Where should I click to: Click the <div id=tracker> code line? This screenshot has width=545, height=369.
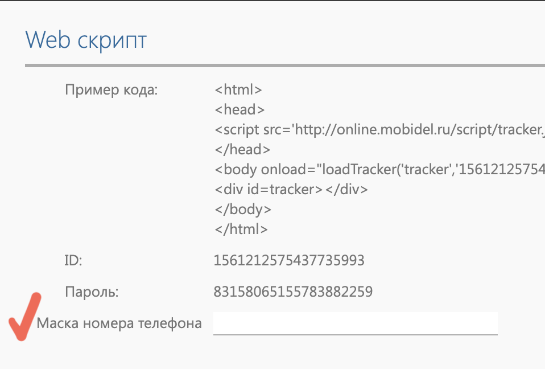point(291,189)
